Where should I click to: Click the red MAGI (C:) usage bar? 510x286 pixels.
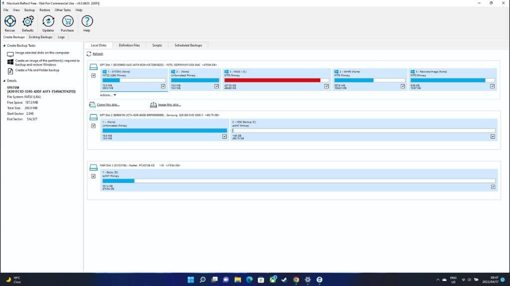pos(276,80)
